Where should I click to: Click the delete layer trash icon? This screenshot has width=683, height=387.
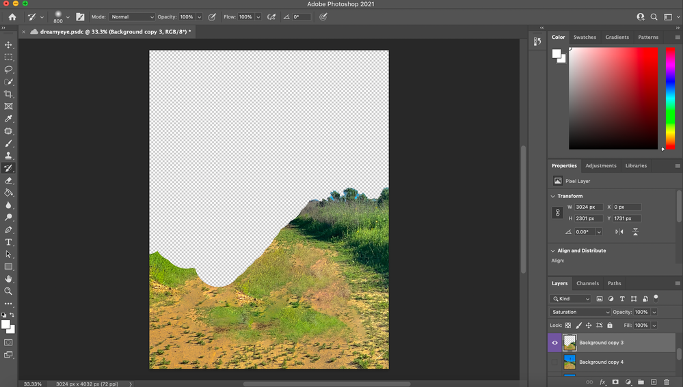(x=667, y=382)
